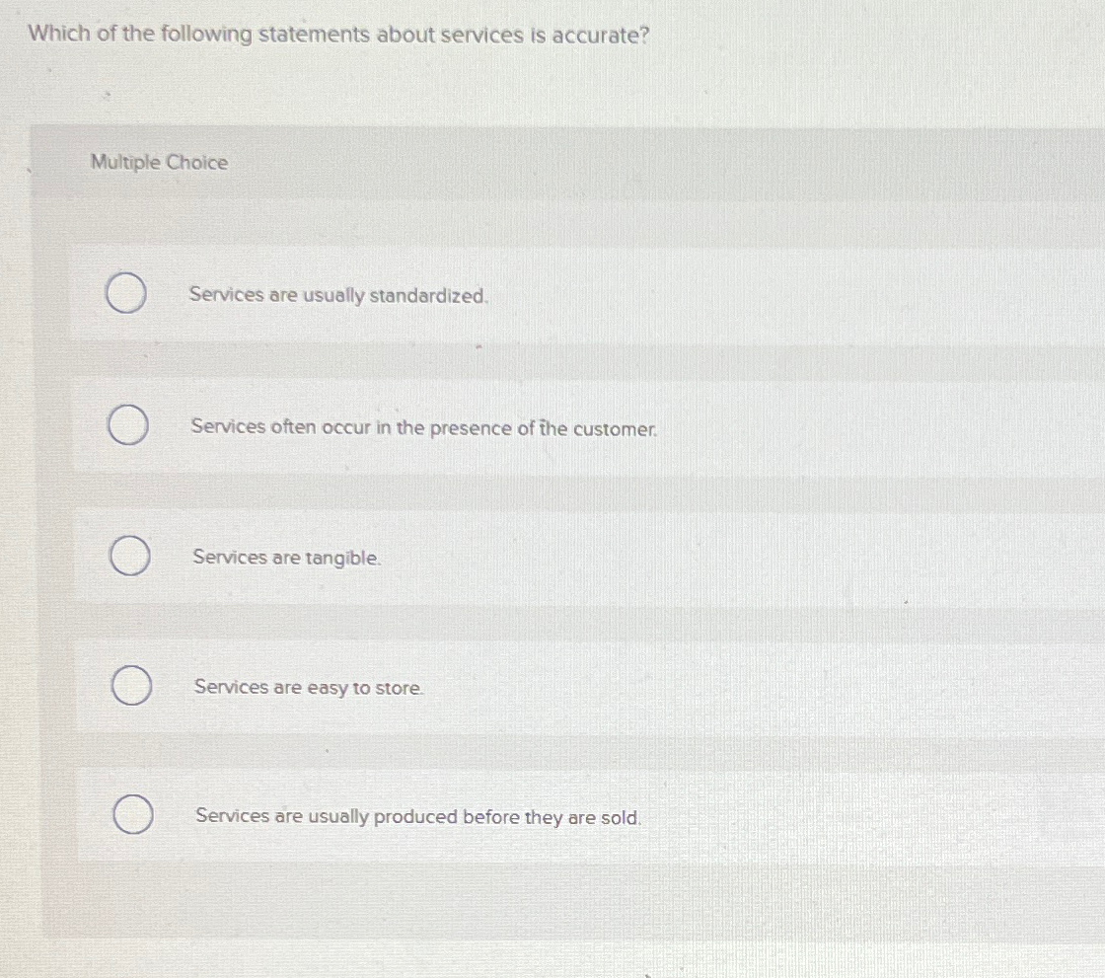Pick the radio circle for 'Services are easy to store'
This screenshot has height=978, width=1105.
[131, 687]
